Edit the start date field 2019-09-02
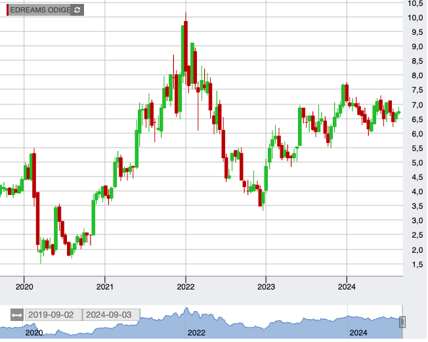Image resolution: width=428 pixels, height=342 pixels. click(53, 315)
